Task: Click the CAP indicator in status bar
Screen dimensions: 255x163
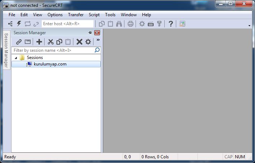Action: click(x=228, y=157)
